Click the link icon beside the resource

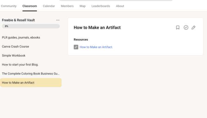tap(76, 47)
